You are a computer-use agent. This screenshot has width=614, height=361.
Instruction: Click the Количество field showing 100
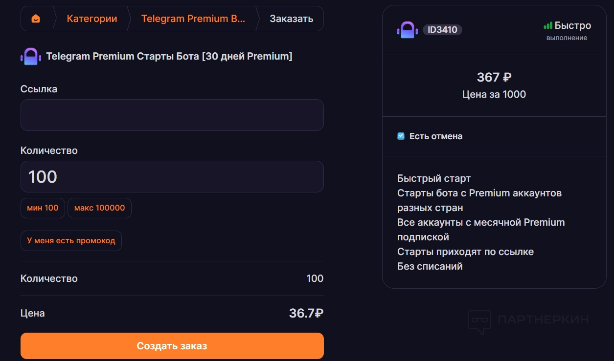point(172,177)
